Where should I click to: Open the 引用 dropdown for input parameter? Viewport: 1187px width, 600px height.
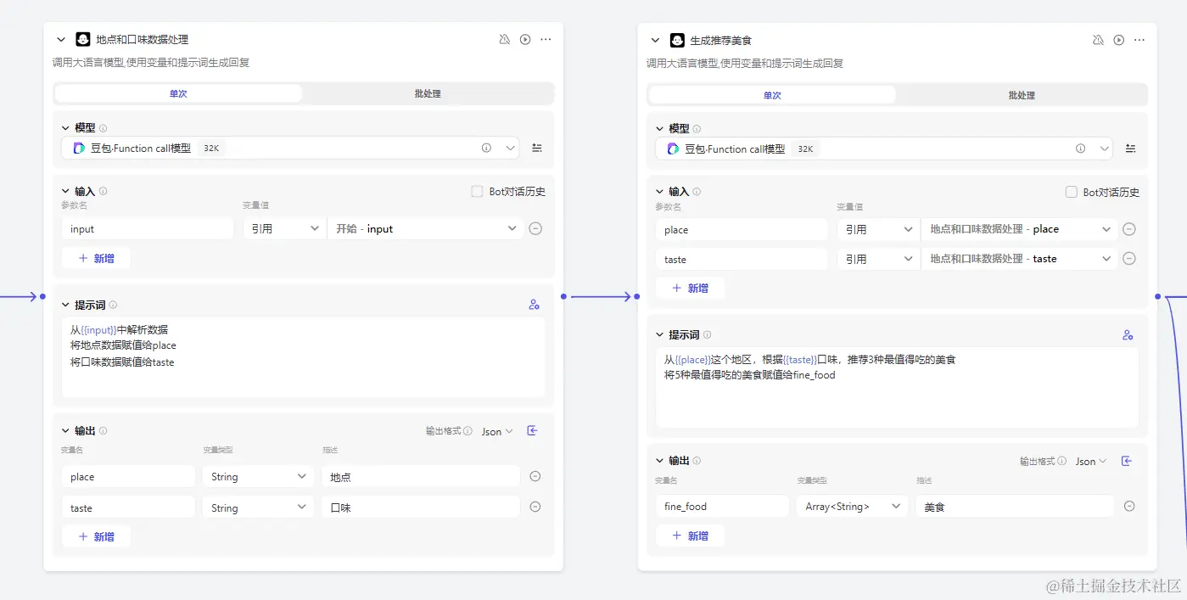coord(284,228)
